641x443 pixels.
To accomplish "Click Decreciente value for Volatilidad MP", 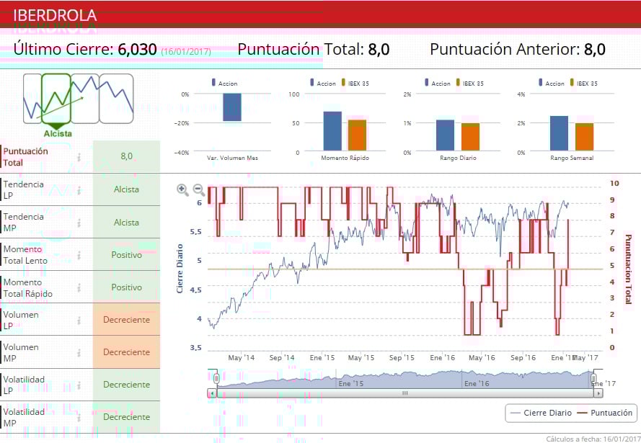I will 126,417.
